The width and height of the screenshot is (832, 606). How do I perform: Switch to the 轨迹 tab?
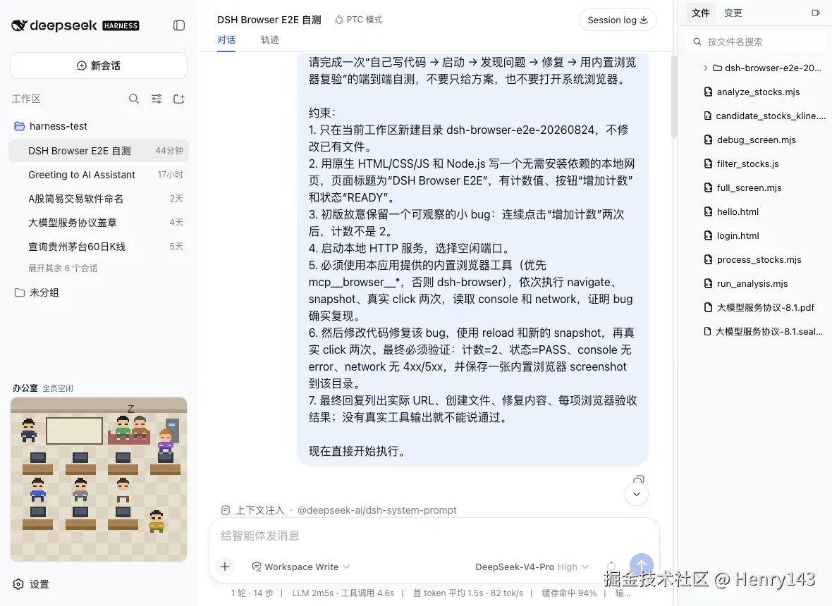[269, 39]
